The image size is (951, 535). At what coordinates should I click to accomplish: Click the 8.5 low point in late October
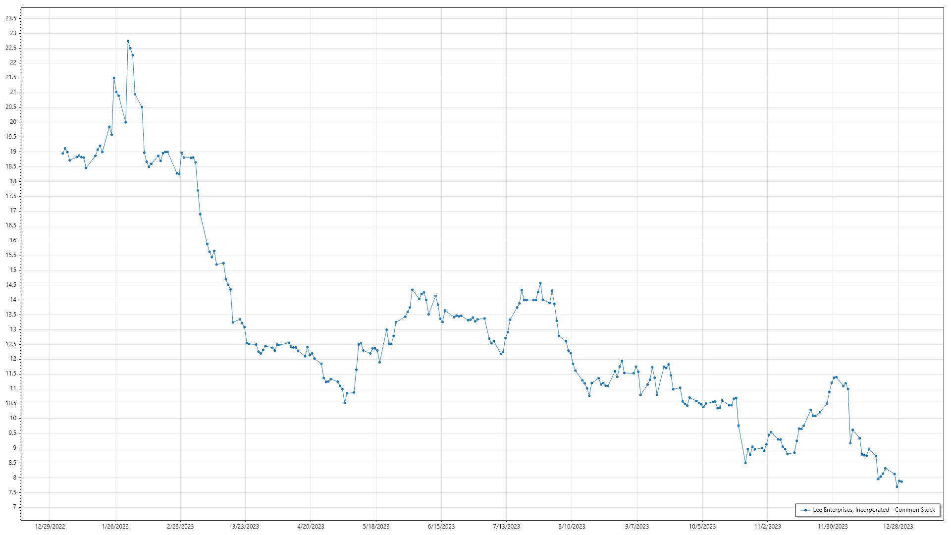point(745,463)
